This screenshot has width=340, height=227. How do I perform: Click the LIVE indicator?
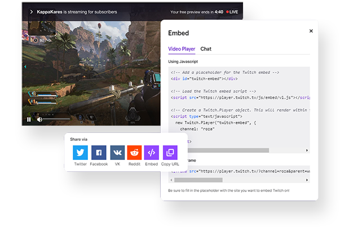(232, 11)
